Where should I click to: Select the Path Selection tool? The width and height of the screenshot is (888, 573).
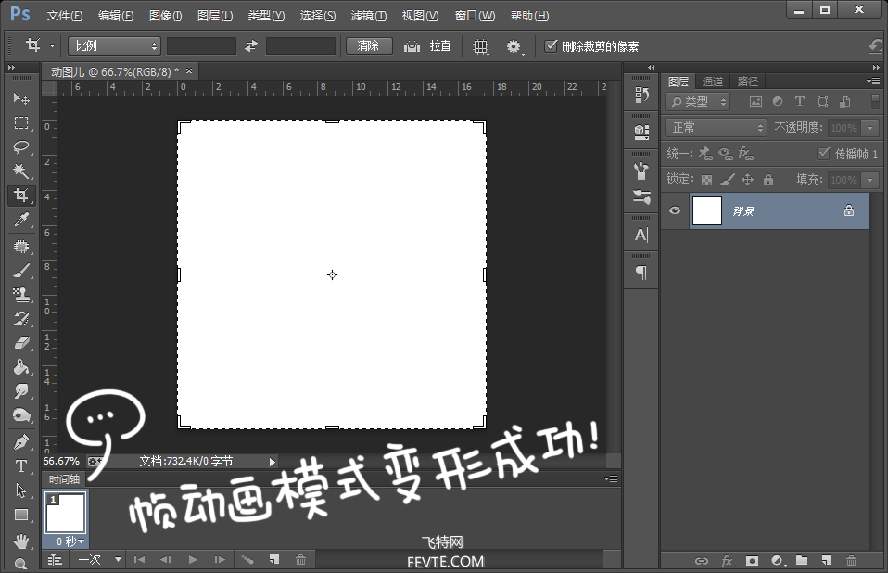pyautogui.click(x=21, y=490)
